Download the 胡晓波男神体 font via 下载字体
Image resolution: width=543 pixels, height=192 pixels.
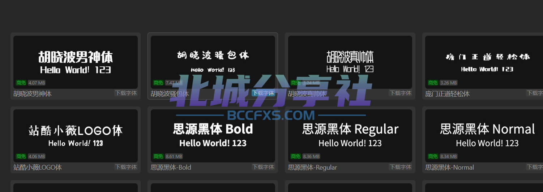click(x=126, y=93)
